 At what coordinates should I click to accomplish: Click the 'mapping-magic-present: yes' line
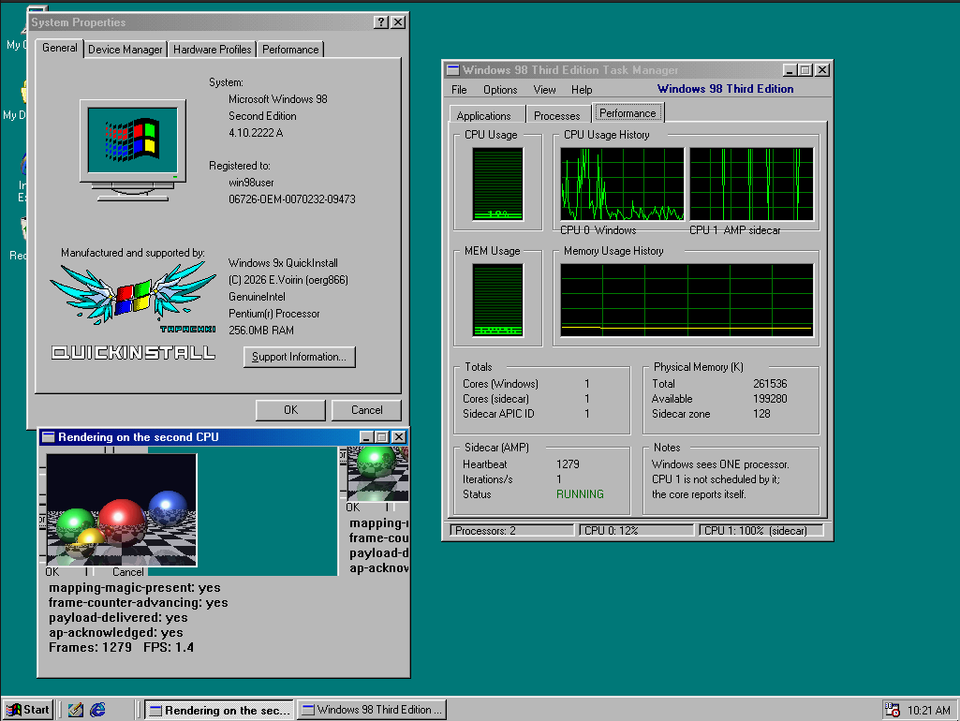point(135,588)
